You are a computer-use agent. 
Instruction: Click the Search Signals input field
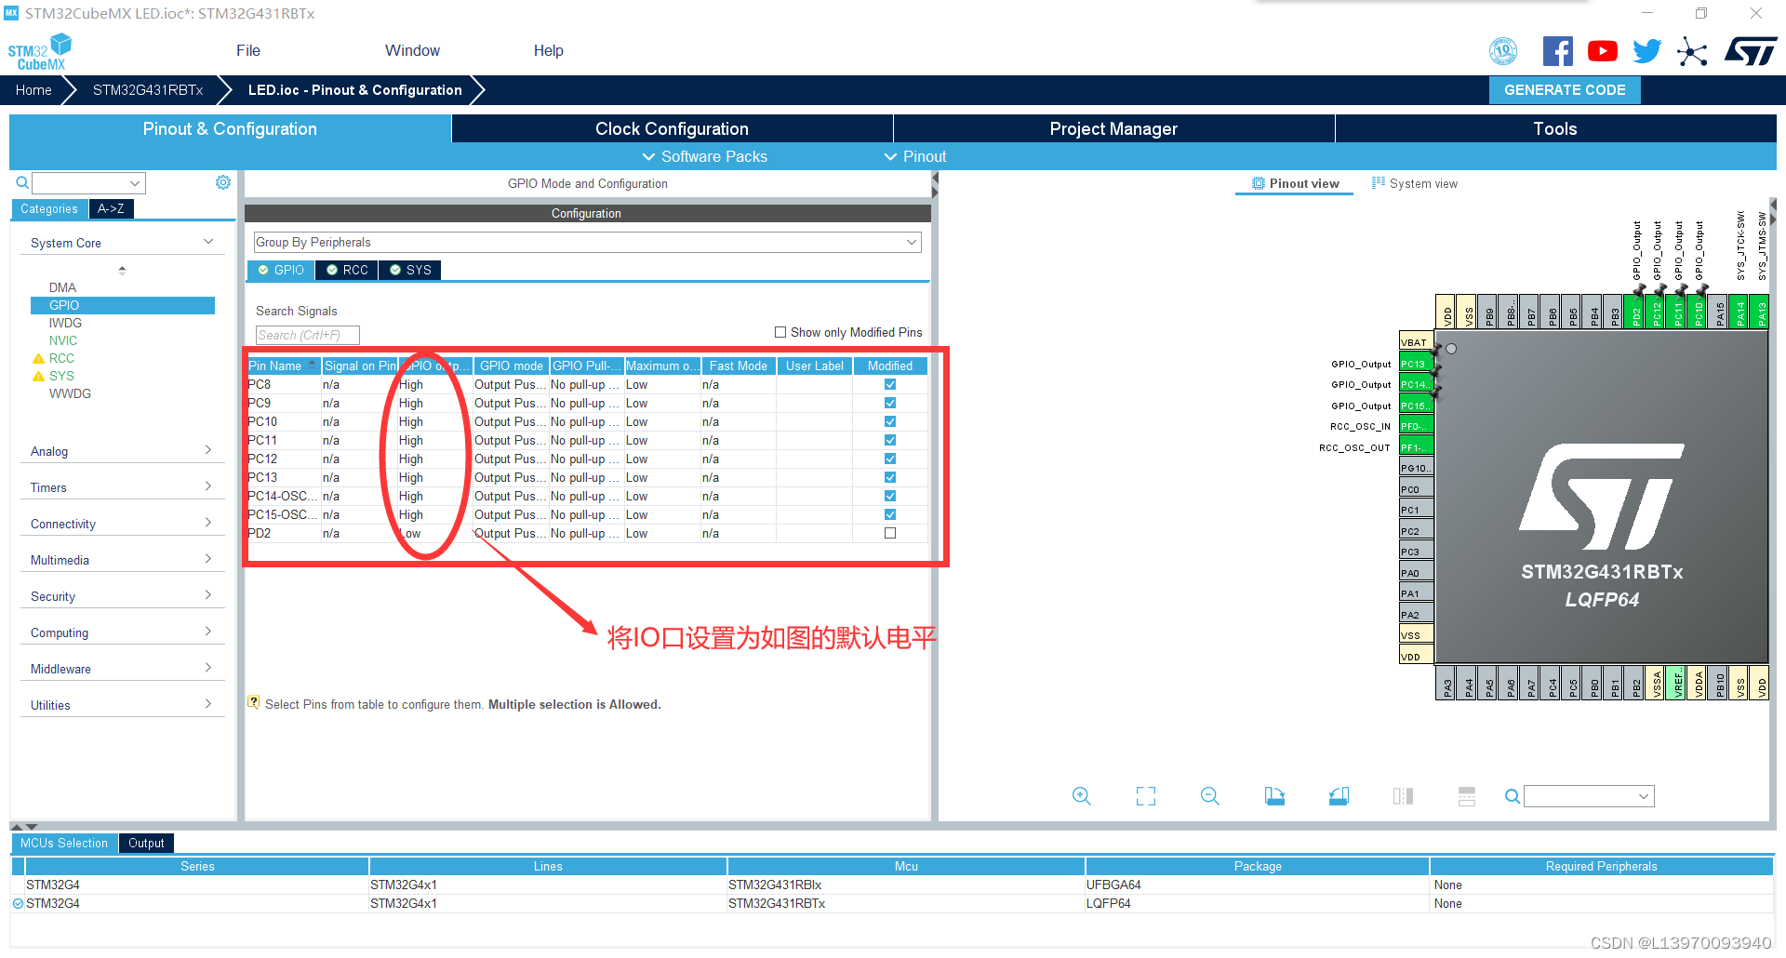coord(307,335)
